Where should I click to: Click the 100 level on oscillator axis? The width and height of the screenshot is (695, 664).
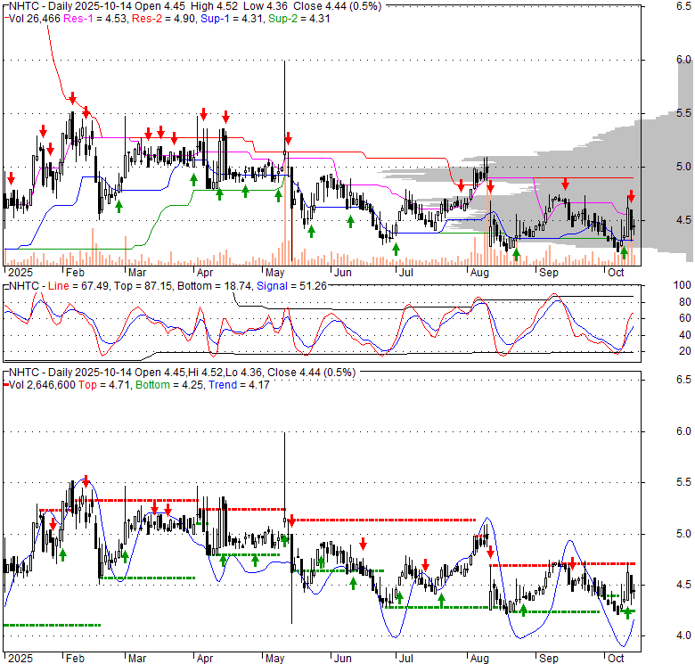pyautogui.click(x=683, y=285)
